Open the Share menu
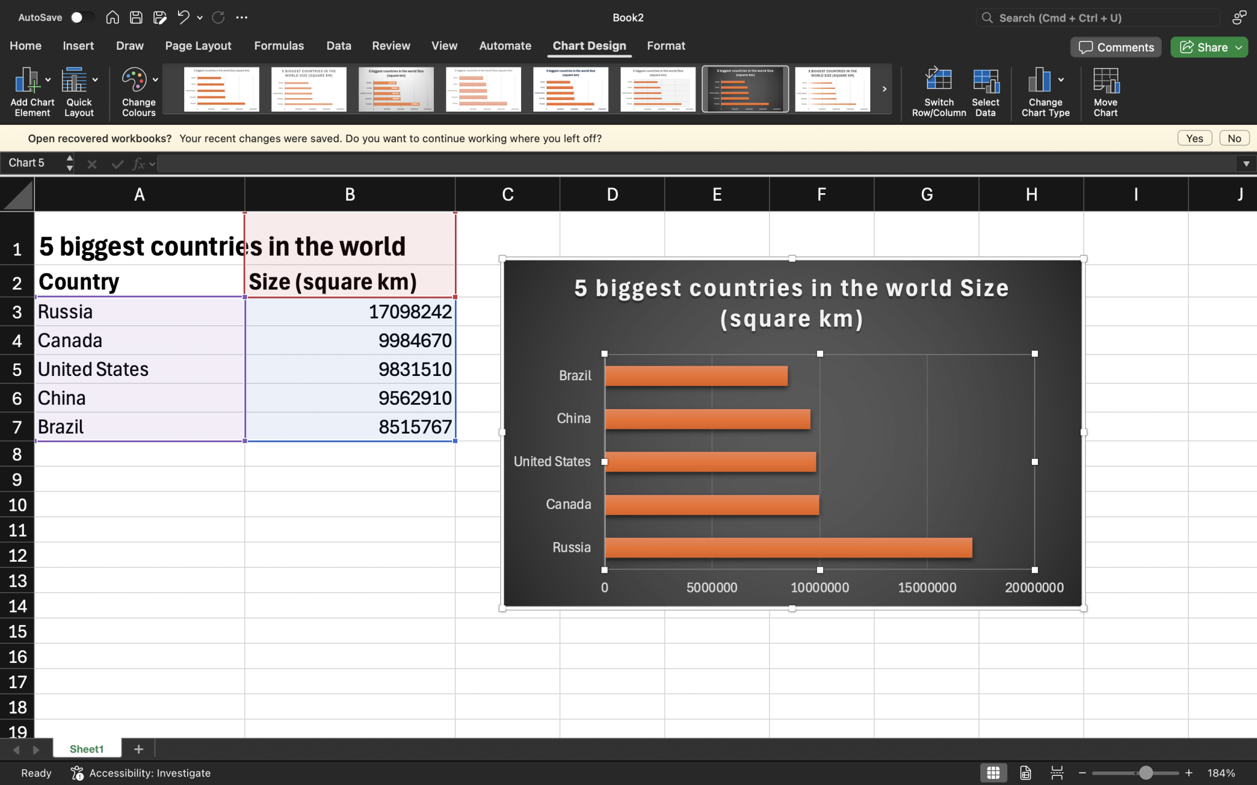Screen dimensions: 1257x785 point(1207,47)
